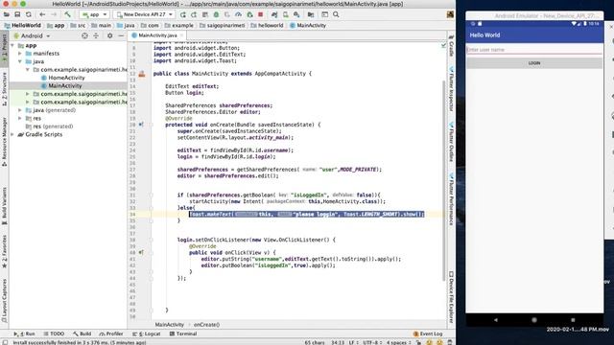Toggle the Favorites side tab
The image size is (614, 345).
(4, 251)
